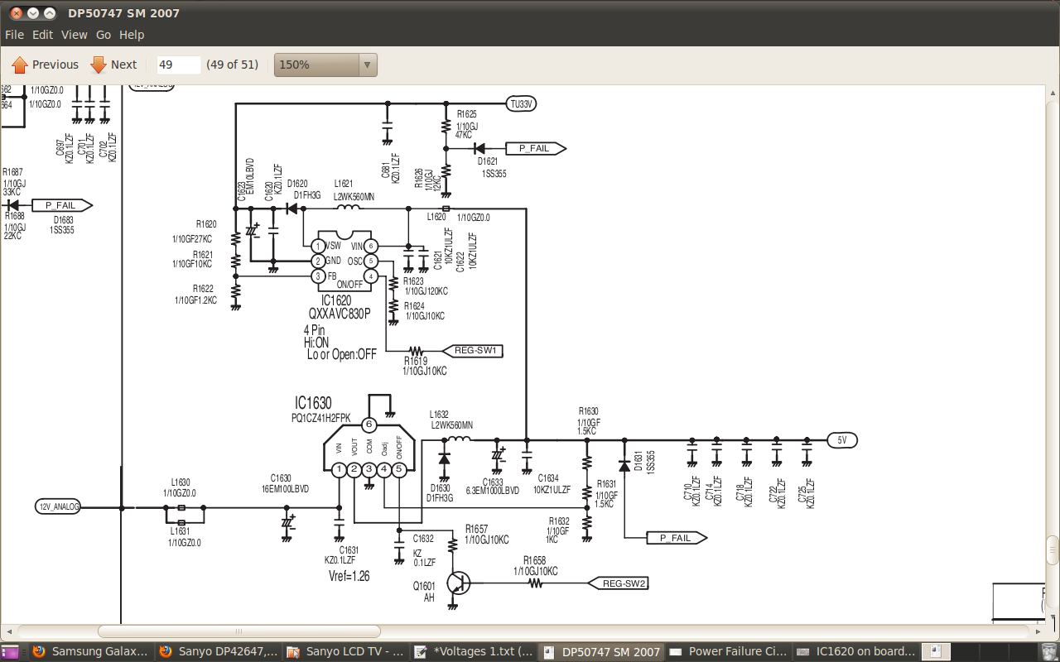Click the IC1630 component label

click(x=313, y=403)
